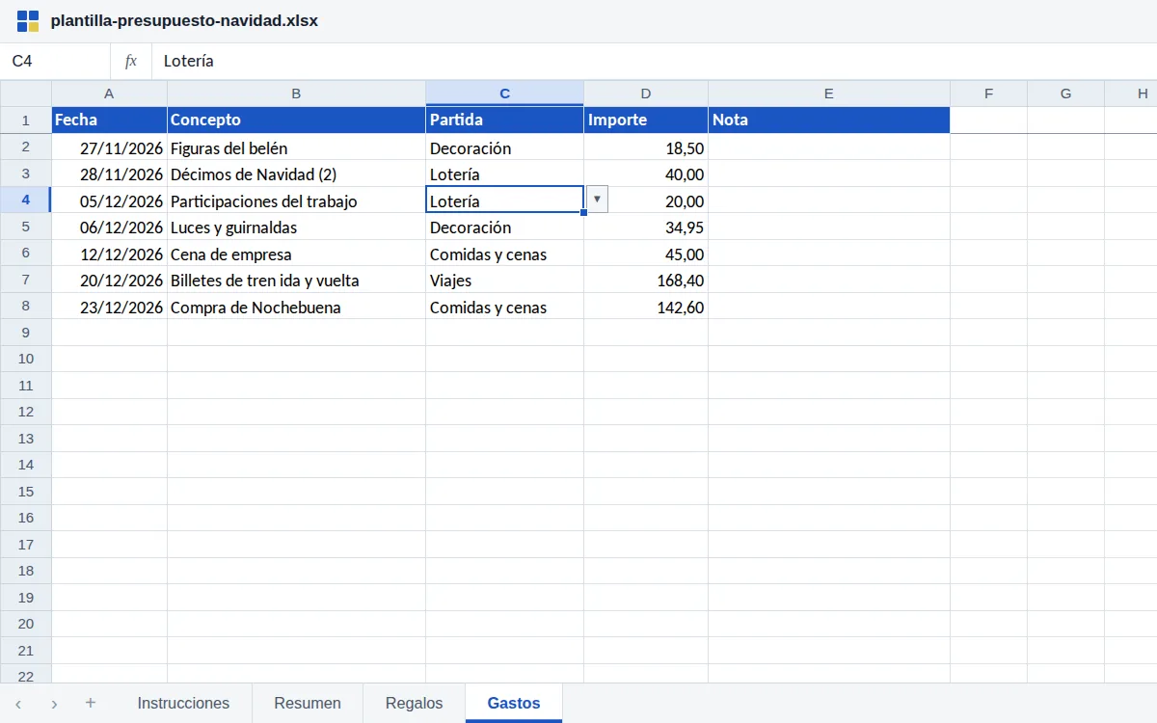1157x723 pixels.
Task: Select Comidas y cenas cell in row 8
Action: tap(504, 307)
